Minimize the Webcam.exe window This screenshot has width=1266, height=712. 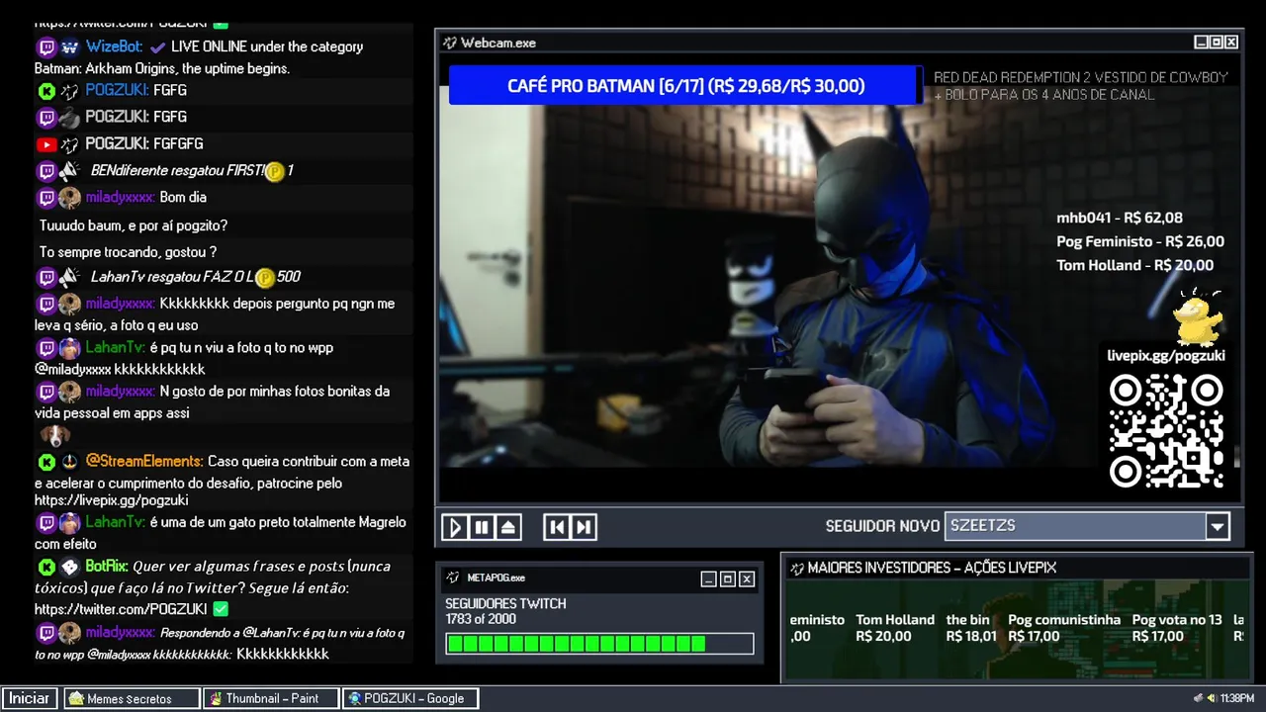tap(1201, 43)
